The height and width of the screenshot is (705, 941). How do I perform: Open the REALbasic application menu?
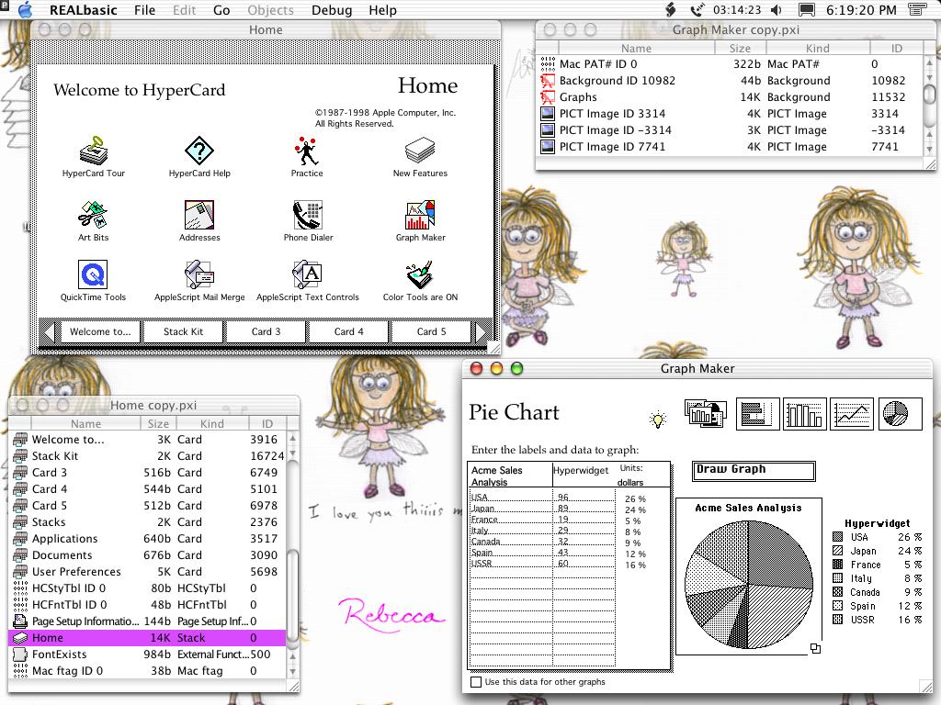84,10
